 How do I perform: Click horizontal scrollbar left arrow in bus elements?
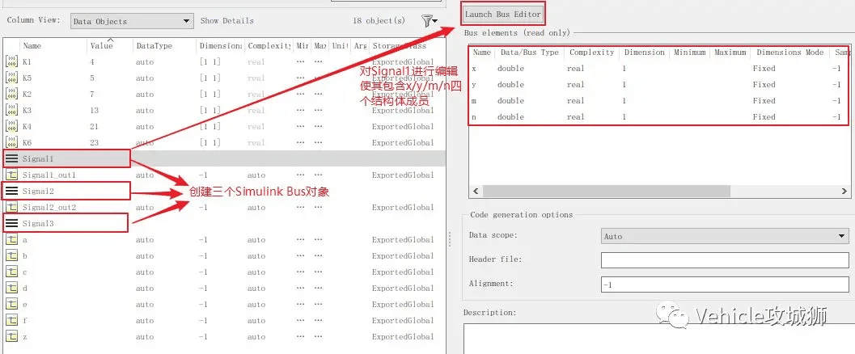(475, 192)
